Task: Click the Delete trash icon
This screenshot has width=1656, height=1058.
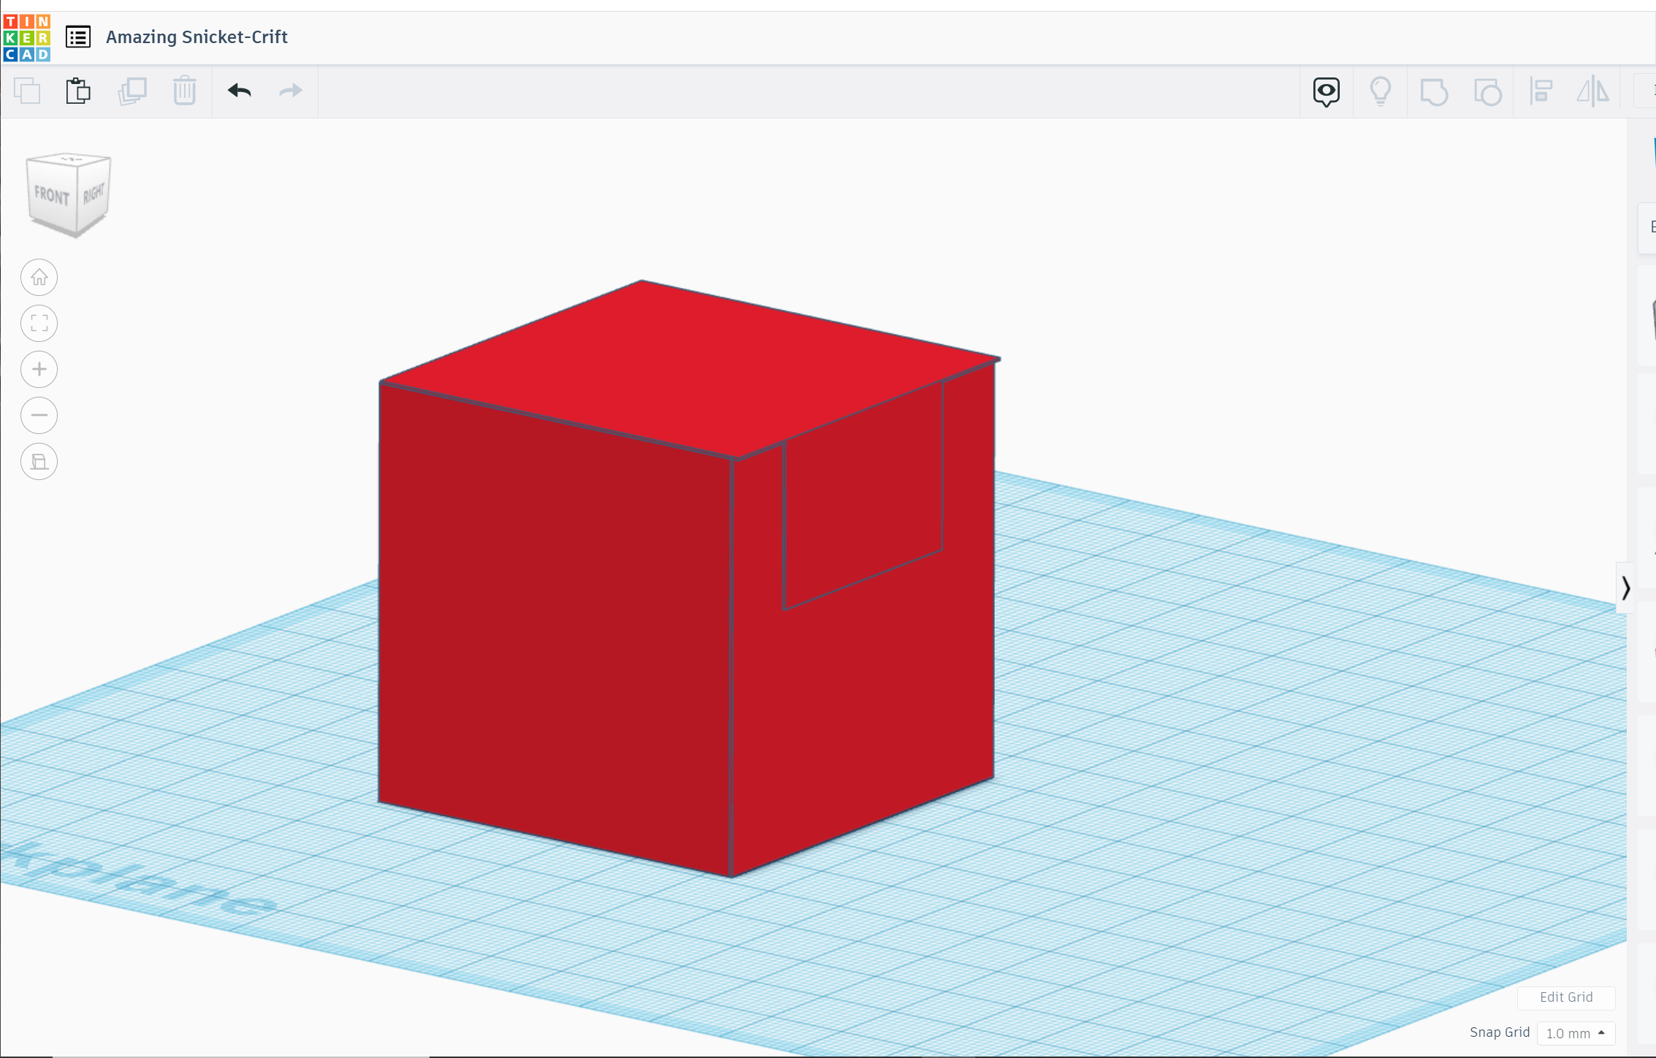Action: (184, 91)
